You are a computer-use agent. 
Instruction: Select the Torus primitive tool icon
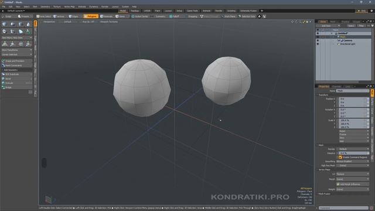[x=5, y=31]
